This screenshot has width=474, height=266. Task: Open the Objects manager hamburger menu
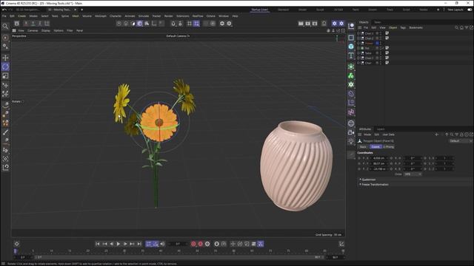pyautogui.click(x=359, y=27)
